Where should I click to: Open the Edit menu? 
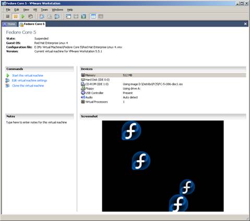(17, 10)
